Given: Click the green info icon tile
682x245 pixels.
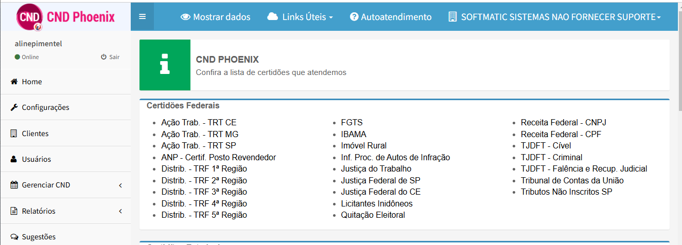Looking at the screenshot, I should click(x=165, y=65).
